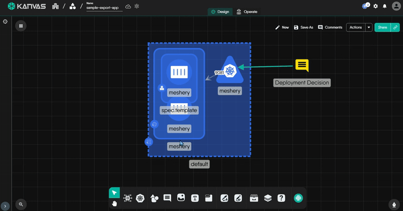
Task: Open the settings gear in header
Action: [x=375, y=7]
